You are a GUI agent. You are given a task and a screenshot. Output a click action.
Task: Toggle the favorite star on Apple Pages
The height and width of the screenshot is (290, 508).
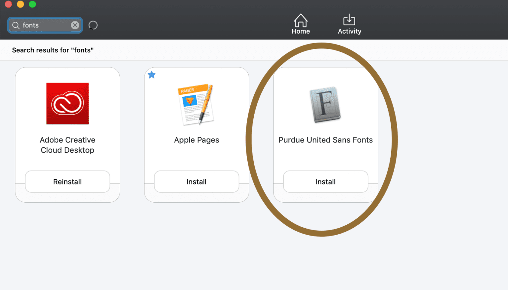(151, 75)
